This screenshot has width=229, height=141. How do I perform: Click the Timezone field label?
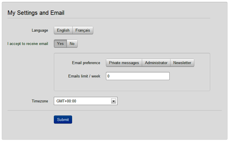click(x=40, y=101)
